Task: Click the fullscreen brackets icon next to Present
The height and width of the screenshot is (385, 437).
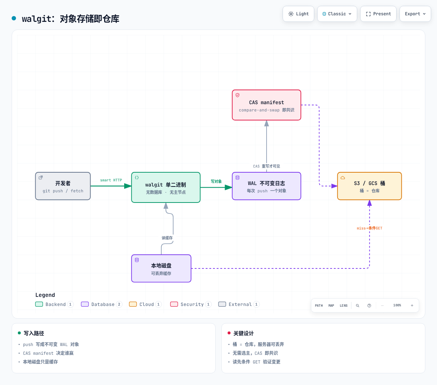Action: (368, 14)
